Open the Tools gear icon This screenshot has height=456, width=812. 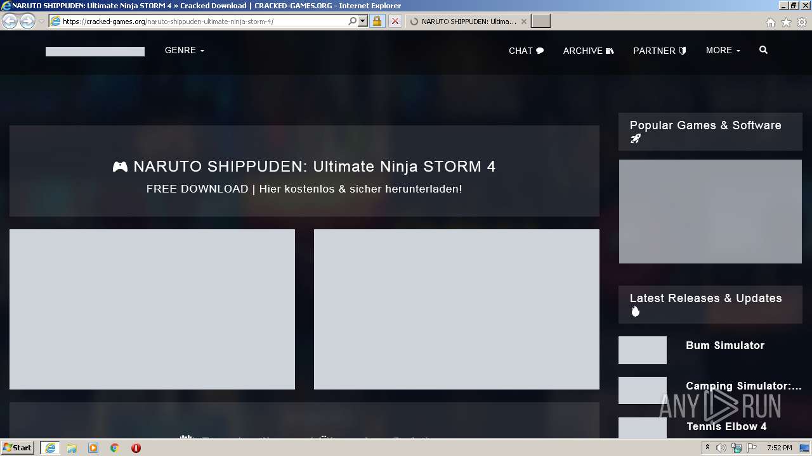(x=802, y=22)
